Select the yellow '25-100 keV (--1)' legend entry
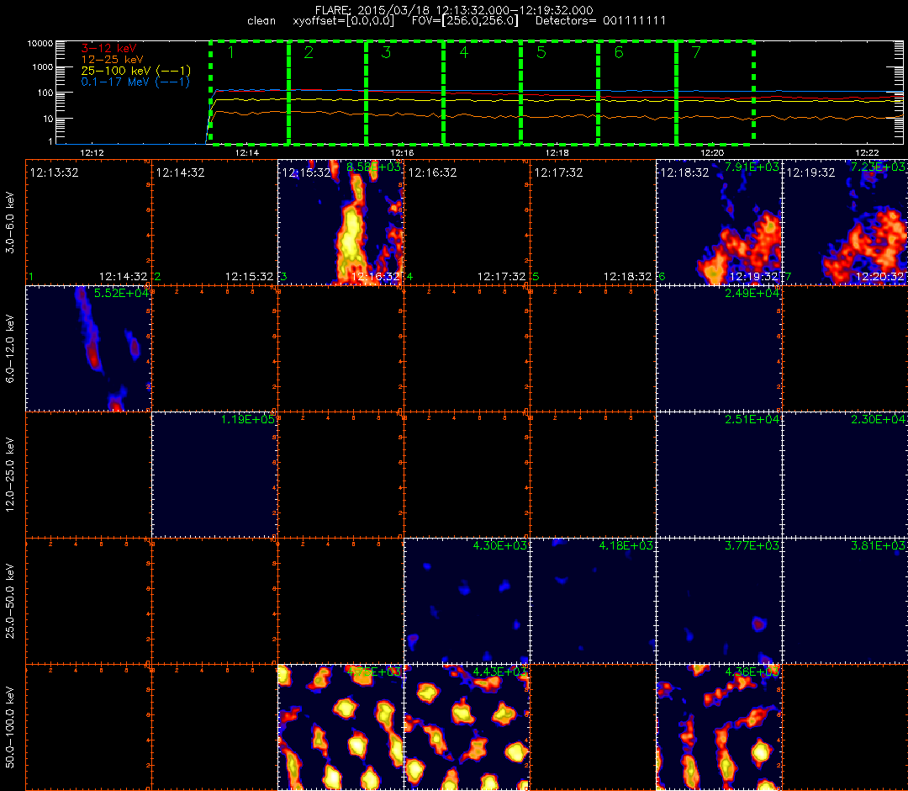The image size is (908, 791). [x=135, y=71]
